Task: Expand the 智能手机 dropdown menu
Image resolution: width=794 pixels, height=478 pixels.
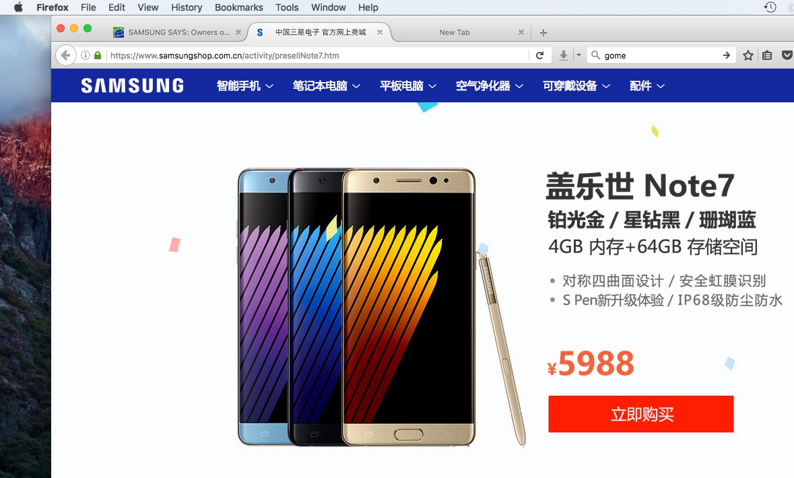Action: point(245,86)
